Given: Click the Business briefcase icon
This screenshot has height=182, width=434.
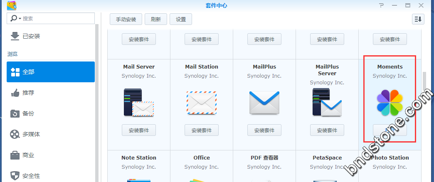Looking at the screenshot, I should tap(15, 155).
